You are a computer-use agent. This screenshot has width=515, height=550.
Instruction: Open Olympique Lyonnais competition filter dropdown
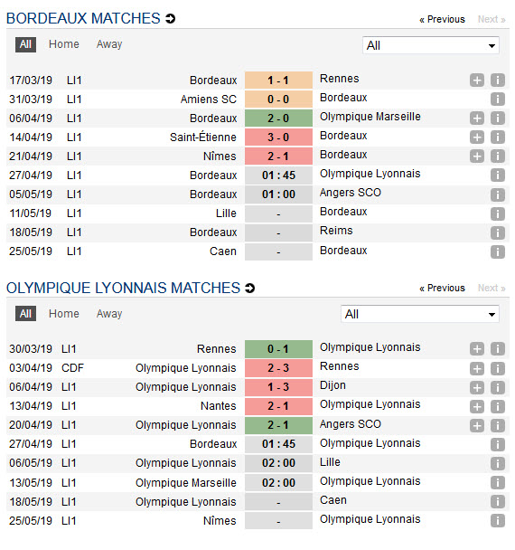(420, 314)
